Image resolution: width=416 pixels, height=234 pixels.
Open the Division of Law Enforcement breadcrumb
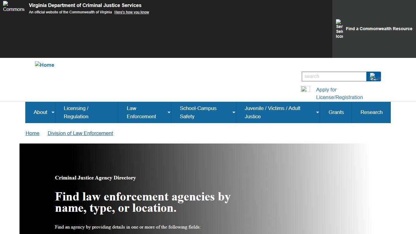click(x=80, y=133)
